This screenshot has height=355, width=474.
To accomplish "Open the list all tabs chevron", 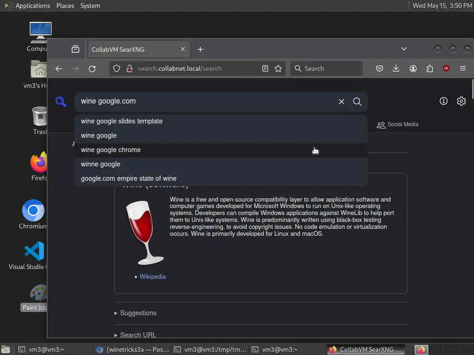I will pyautogui.click(x=404, y=49).
